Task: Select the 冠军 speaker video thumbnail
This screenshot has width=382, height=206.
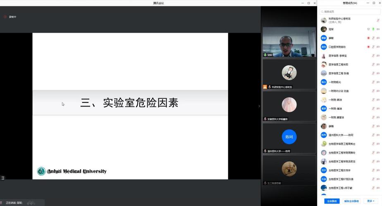Action: click(x=289, y=42)
